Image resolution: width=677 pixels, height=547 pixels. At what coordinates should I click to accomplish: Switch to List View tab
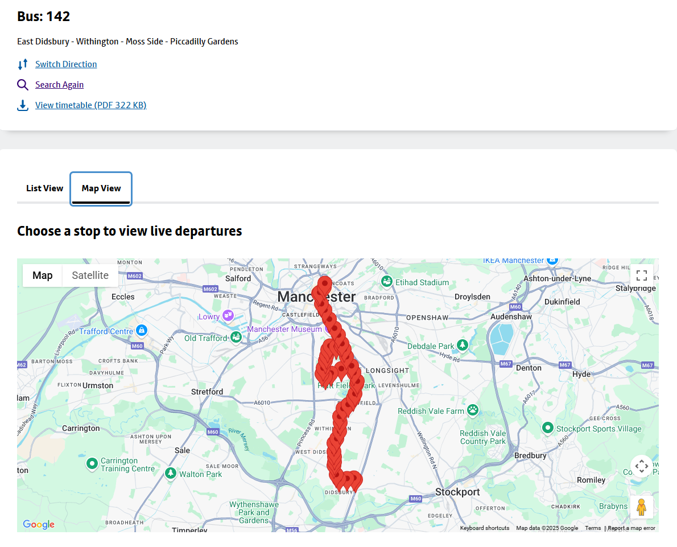point(44,188)
